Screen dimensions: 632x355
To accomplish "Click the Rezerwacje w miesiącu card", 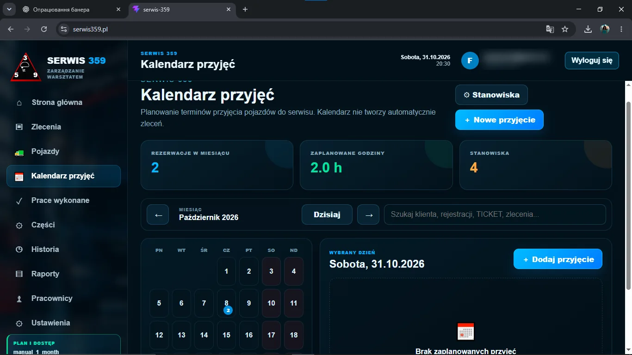I will [x=217, y=165].
